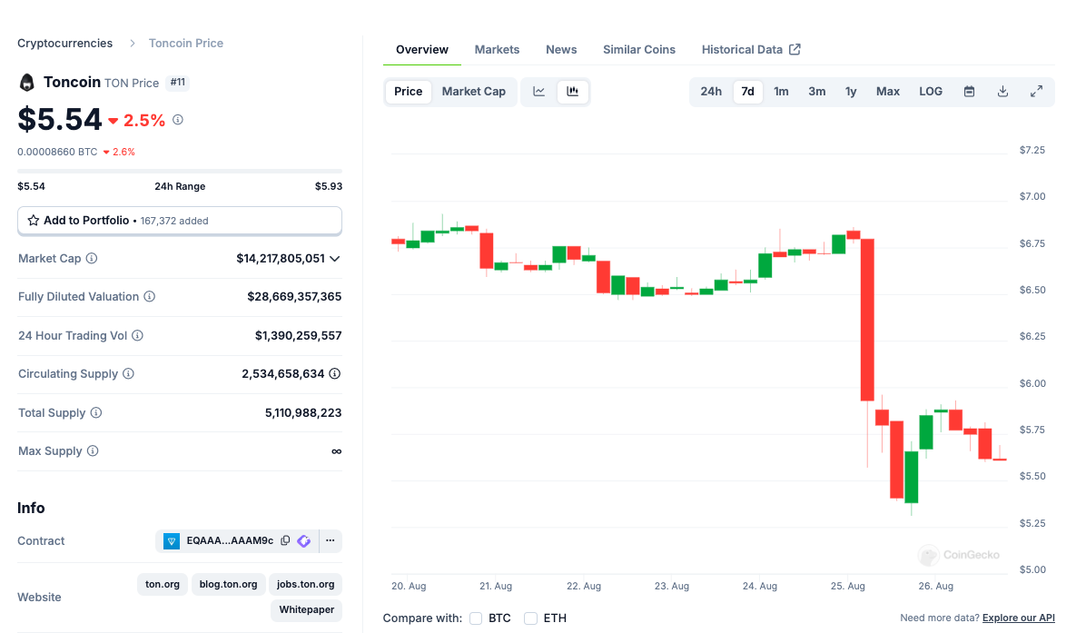The image size is (1076, 633).
Task: Click the 0.00008660 BTC price text
Action: click(57, 152)
